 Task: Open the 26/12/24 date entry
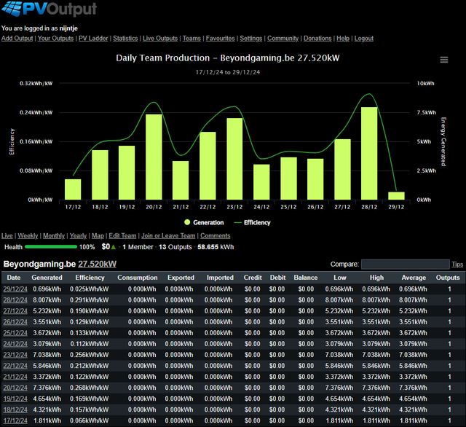[x=15, y=322]
